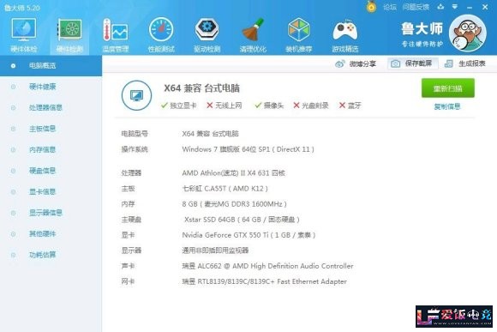Image resolution: width=497 pixels, height=332 pixels.
Task: Click the 操作系统 row label
Action: tap(135, 149)
